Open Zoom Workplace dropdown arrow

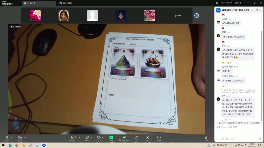pyautogui.click(x=18, y=3)
